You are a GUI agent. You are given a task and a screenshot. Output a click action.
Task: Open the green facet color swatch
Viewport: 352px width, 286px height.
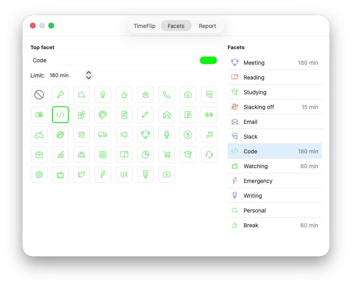point(208,60)
